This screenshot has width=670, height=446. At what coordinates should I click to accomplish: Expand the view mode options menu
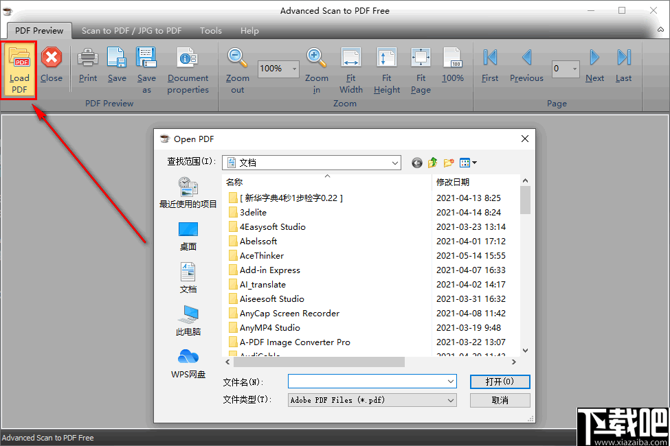[468, 163]
